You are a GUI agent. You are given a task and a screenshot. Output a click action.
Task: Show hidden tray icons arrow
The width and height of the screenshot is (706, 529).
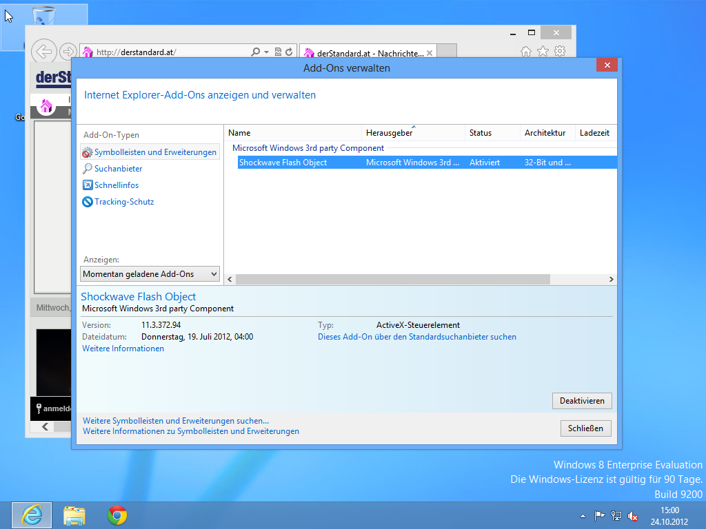(583, 516)
